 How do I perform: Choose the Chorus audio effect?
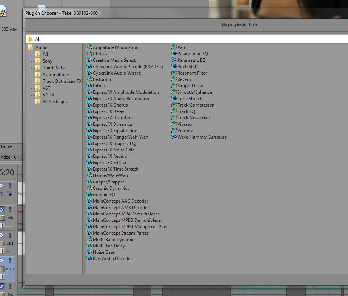coord(100,54)
